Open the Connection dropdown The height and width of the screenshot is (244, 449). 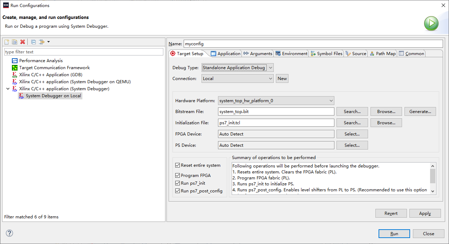pyautogui.click(x=238, y=79)
